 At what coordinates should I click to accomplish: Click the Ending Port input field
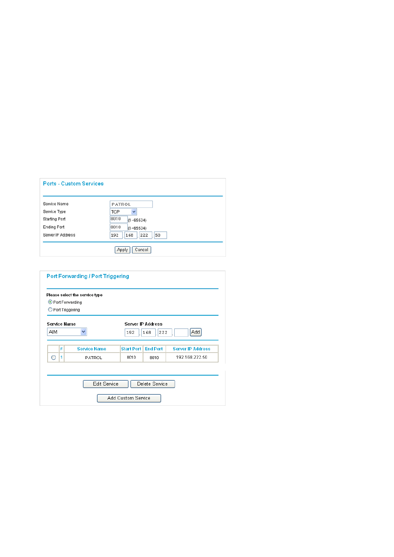[119, 227]
